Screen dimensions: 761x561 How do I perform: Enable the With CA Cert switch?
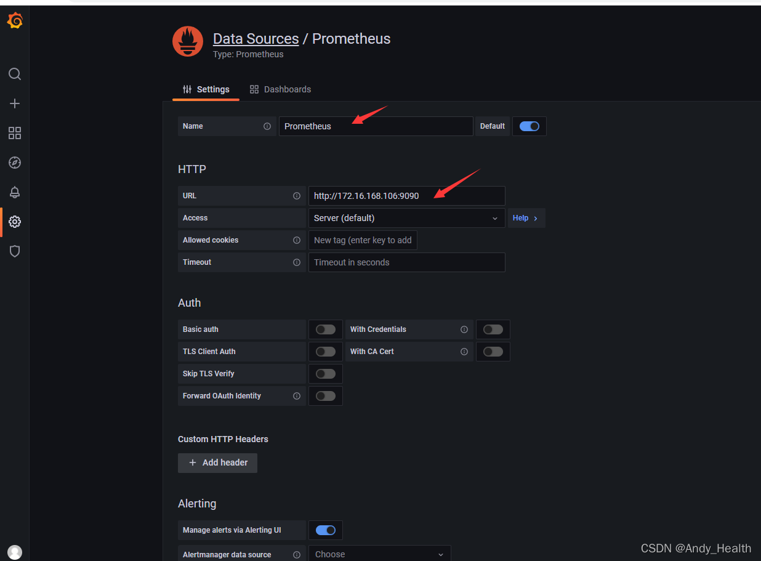coord(493,352)
